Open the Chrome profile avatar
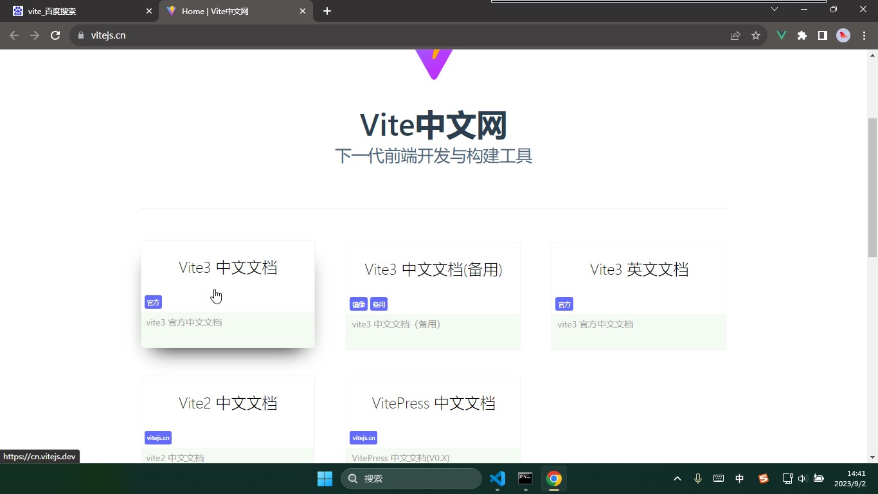This screenshot has width=878, height=494. pos(843,36)
